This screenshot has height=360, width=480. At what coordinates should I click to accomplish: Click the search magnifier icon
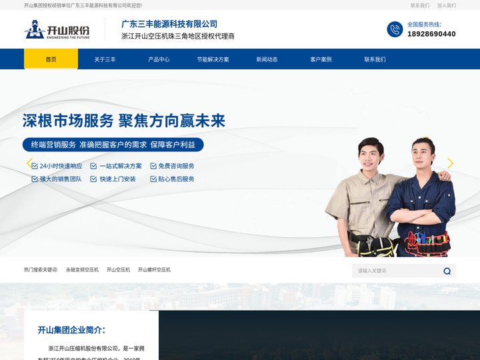coord(447,271)
